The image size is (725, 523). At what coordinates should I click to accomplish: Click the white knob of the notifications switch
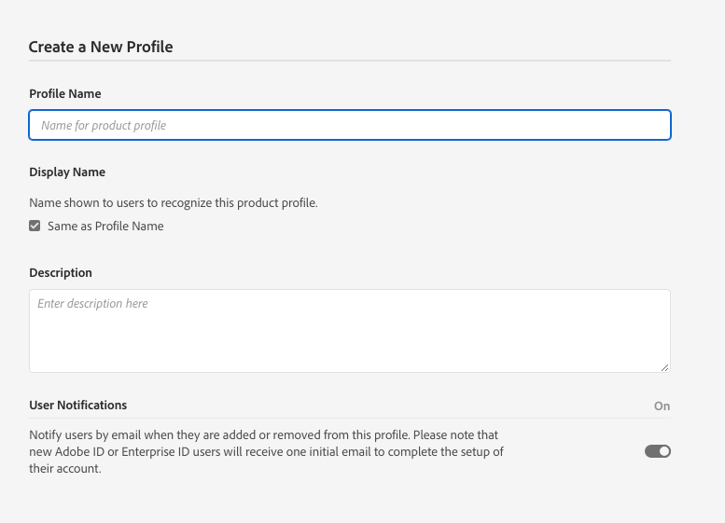tap(663, 451)
